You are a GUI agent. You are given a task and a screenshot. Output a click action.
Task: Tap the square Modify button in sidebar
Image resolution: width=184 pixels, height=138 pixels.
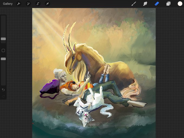pos(3,50)
